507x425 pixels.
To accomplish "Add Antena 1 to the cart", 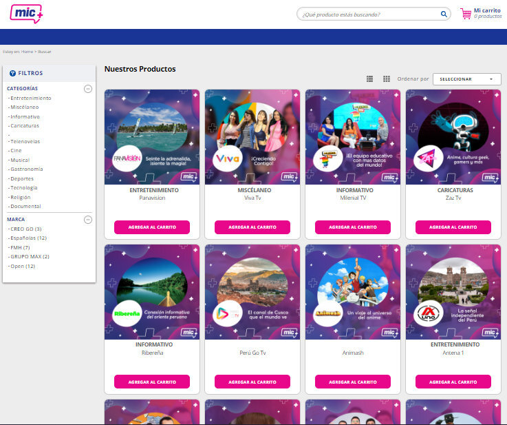I will [453, 382].
